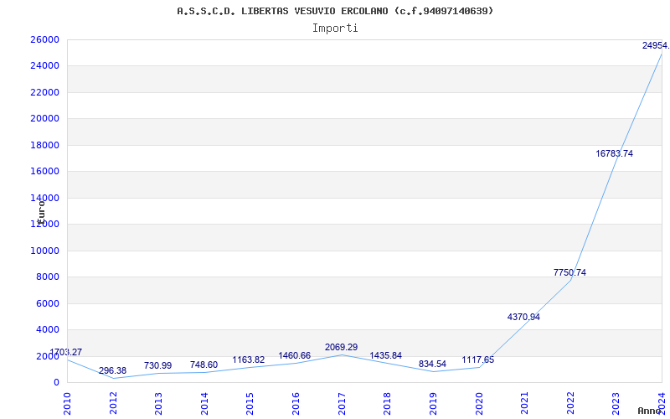
Task: Click the Importi subtitle
Action: tap(335, 28)
